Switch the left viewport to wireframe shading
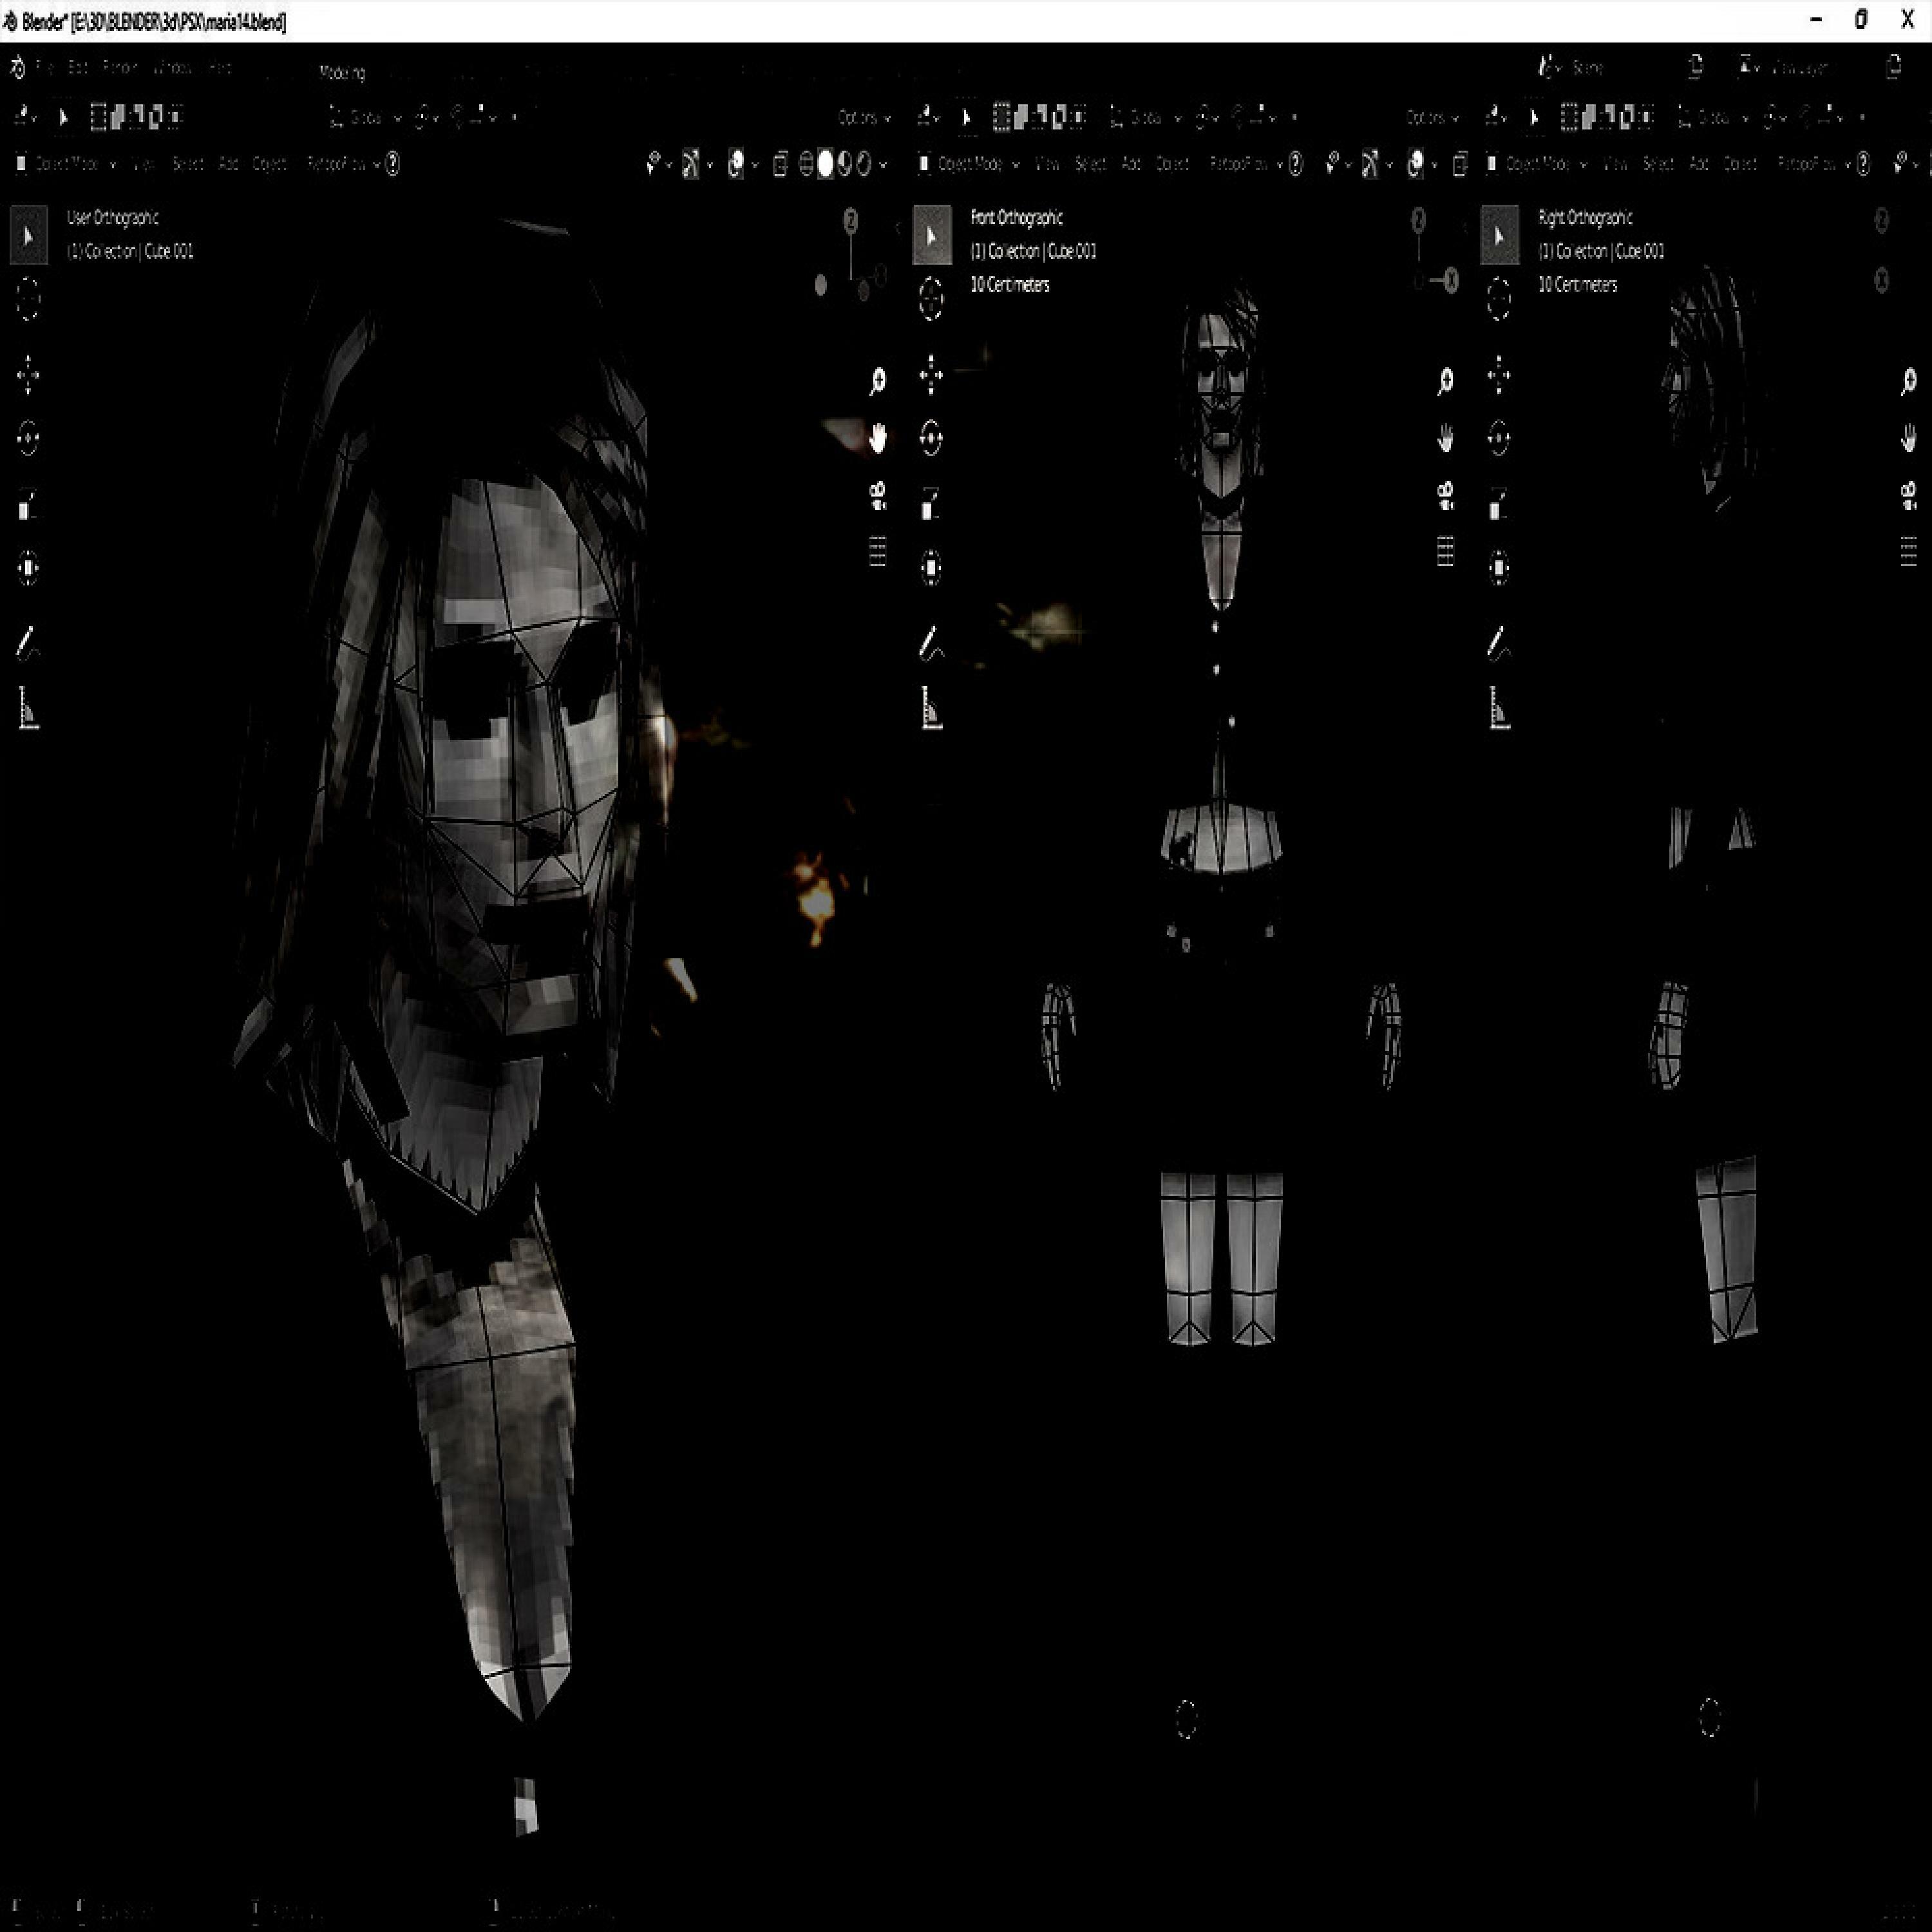The image size is (1932, 1932). [x=807, y=164]
